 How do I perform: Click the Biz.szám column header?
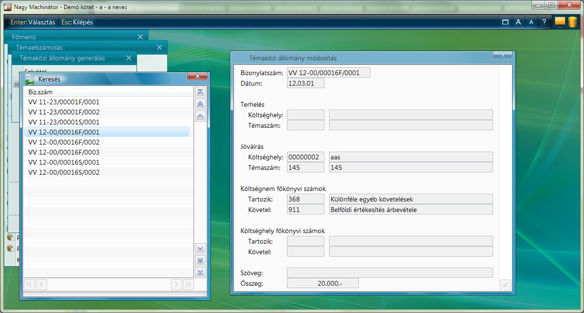click(41, 92)
